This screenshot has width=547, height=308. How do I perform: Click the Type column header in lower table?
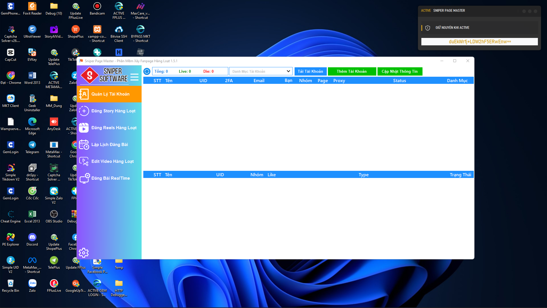click(364, 175)
